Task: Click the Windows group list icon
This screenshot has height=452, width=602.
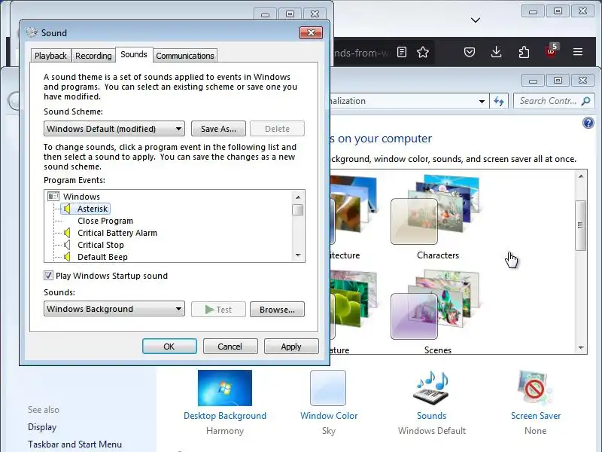Action: click(53, 197)
